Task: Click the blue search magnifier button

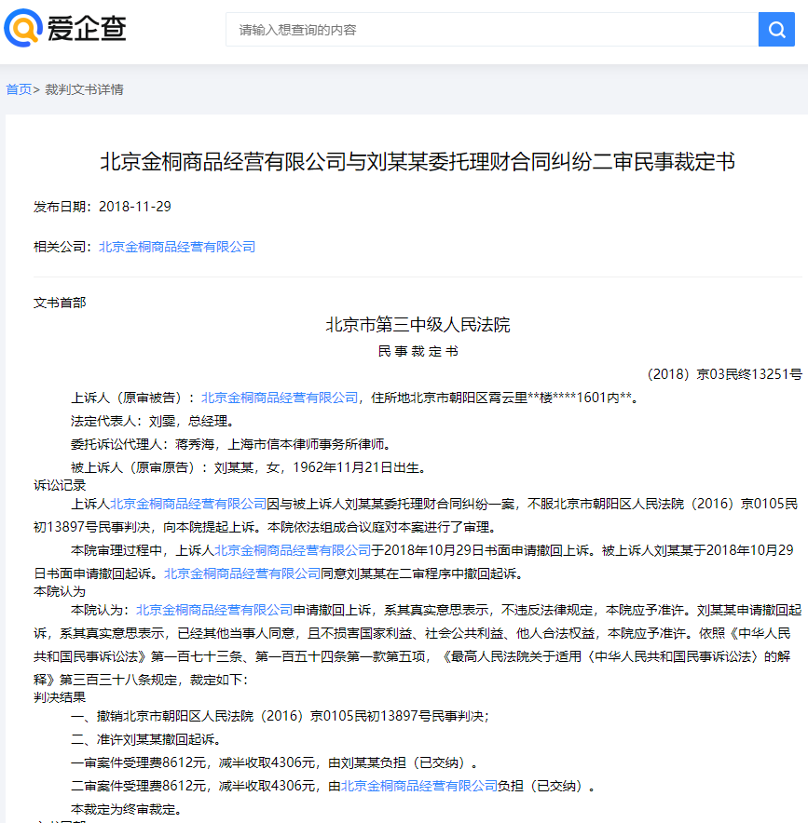Action: 776,30
